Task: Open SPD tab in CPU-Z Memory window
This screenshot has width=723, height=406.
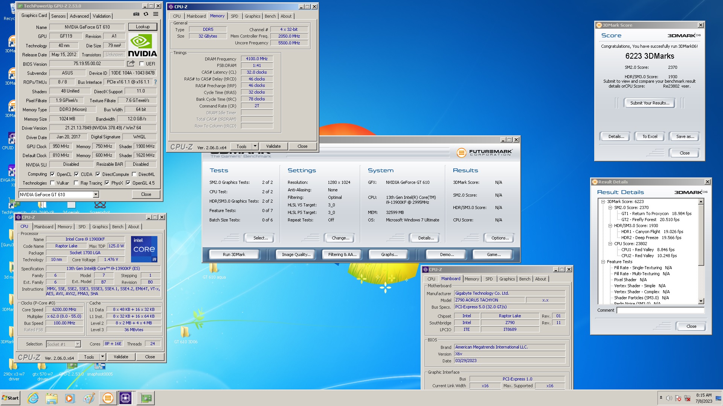Action: click(x=234, y=16)
